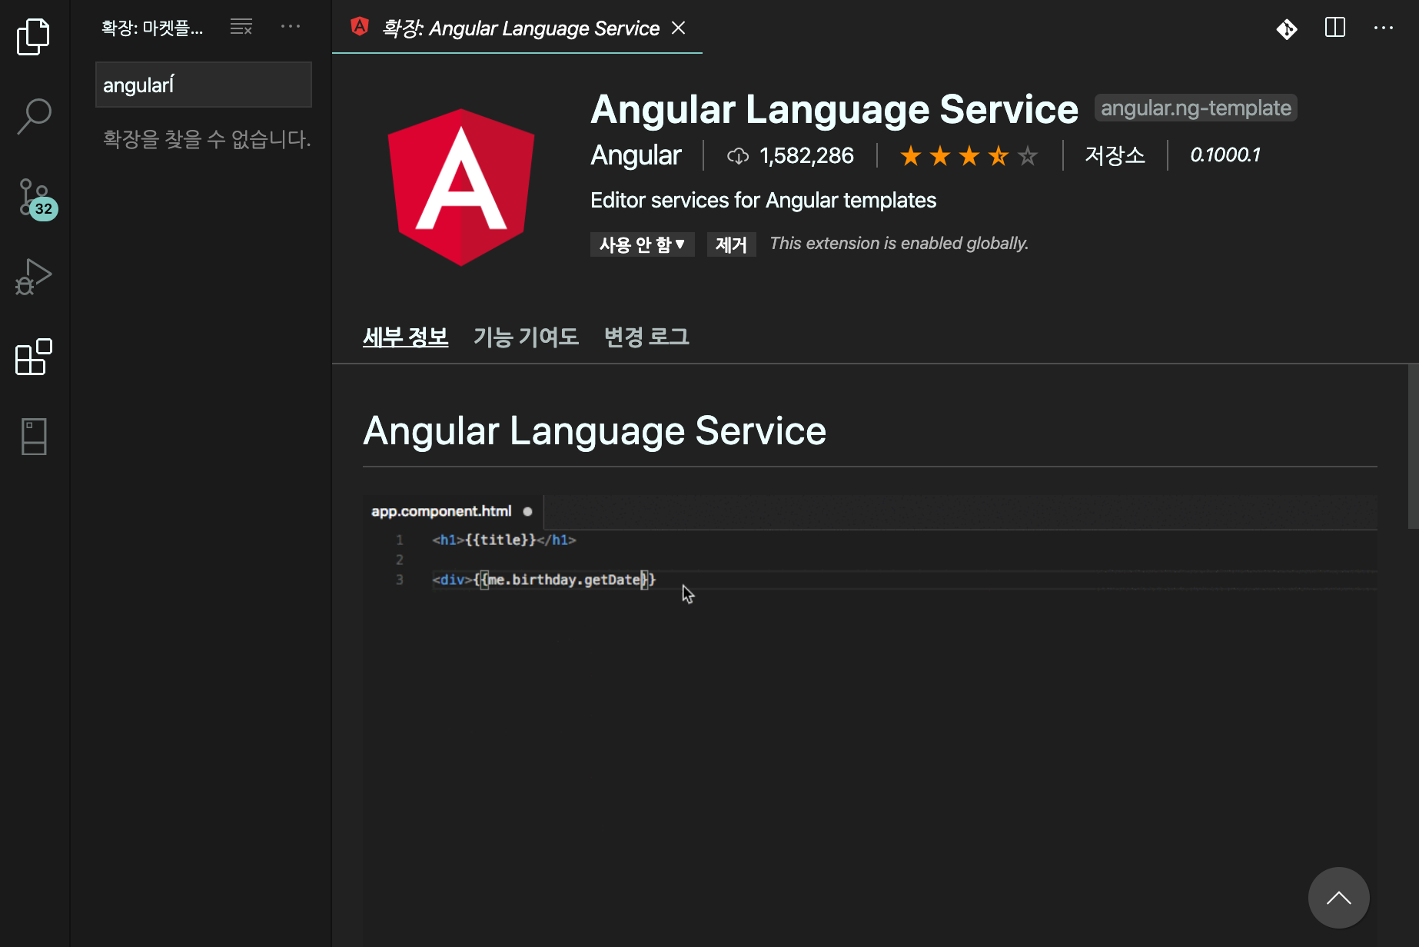1419x947 pixels.
Task: Click the '확장: 마켓플...' sidebar title
Action: point(152,28)
